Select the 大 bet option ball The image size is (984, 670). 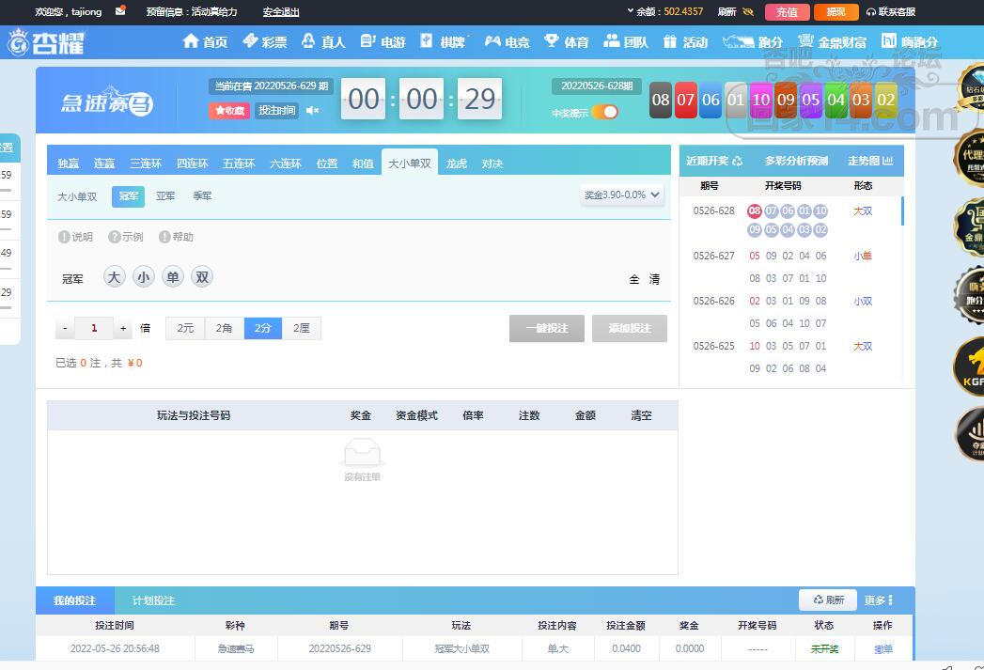click(114, 277)
